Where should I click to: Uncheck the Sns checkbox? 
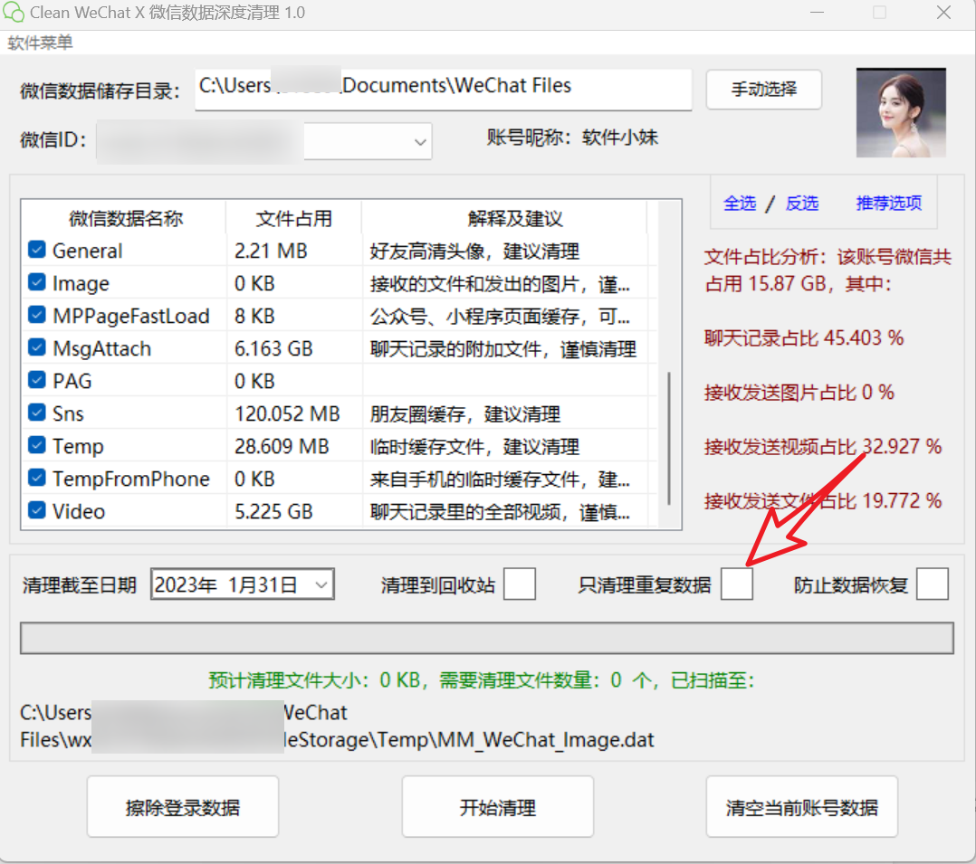coord(37,412)
